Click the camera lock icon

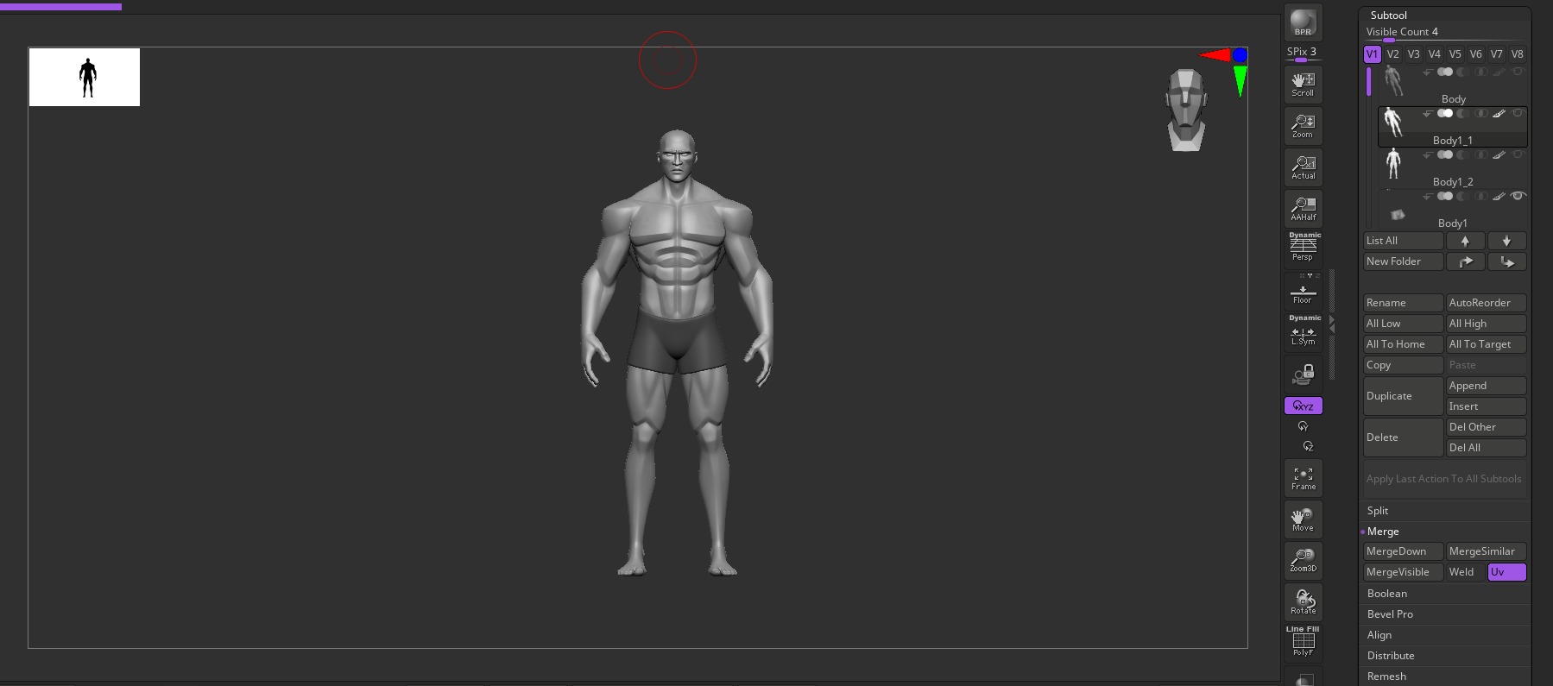[1303, 374]
